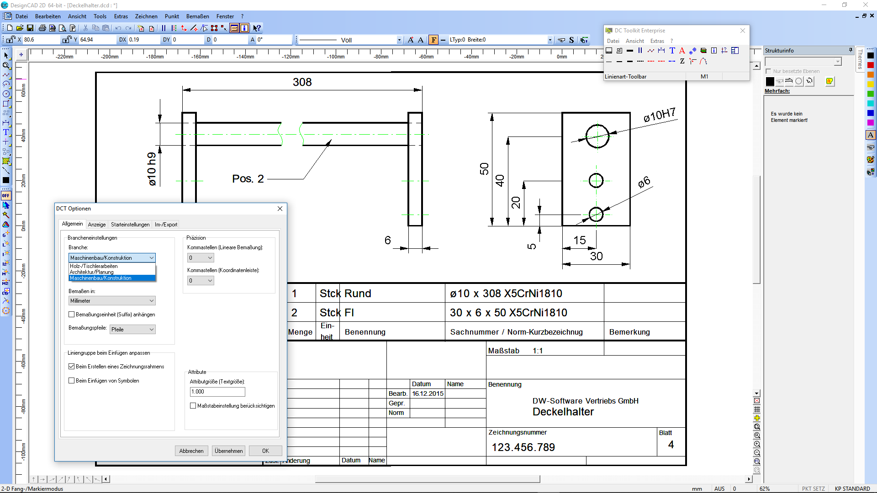The width and height of the screenshot is (877, 493).
Task: Save the drawing with the floppy disk icon
Action: 30,28
